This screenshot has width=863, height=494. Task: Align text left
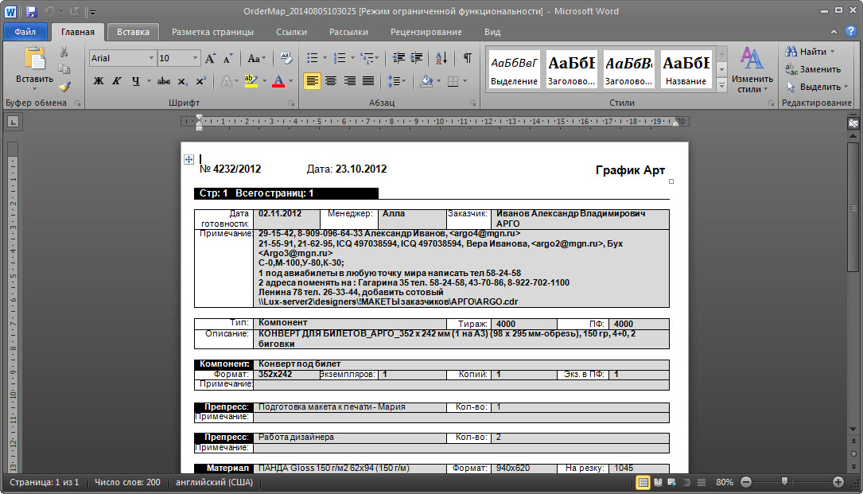pos(312,81)
